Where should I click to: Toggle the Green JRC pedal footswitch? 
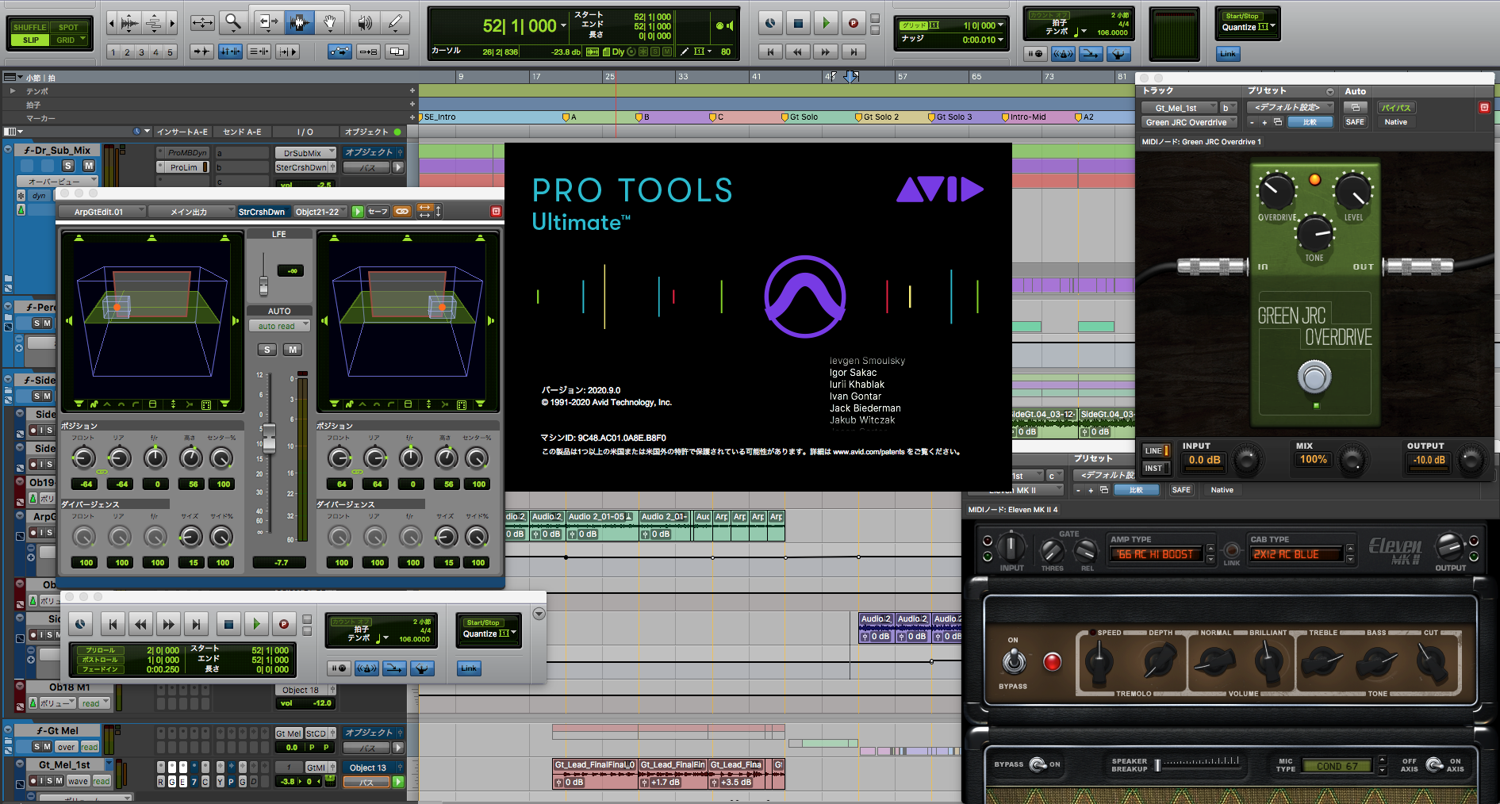pos(1314,377)
